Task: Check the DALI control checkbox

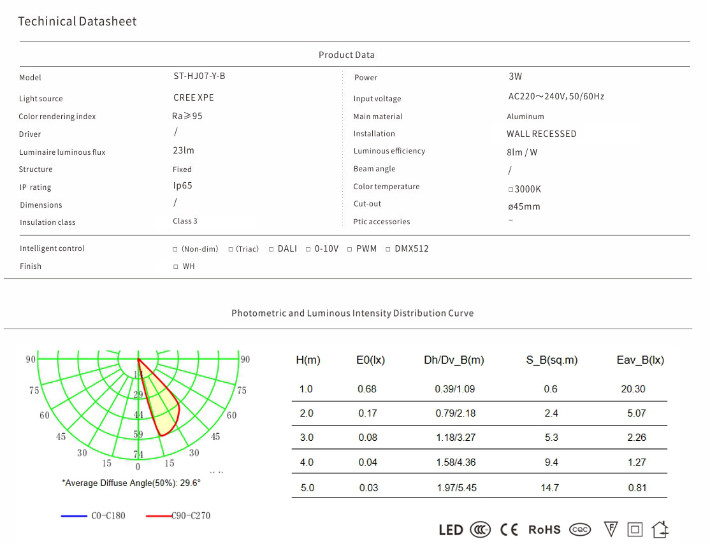Action: click(272, 249)
